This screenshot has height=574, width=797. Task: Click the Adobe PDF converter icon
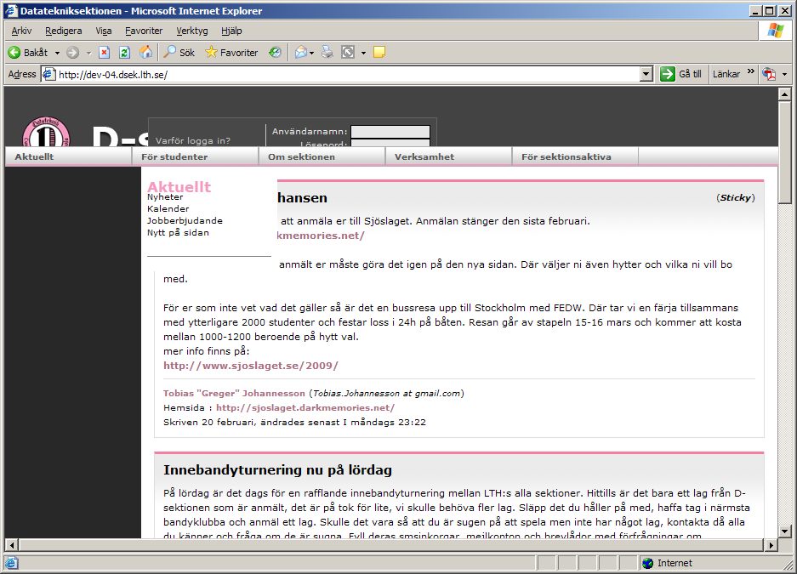click(x=769, y=74)
